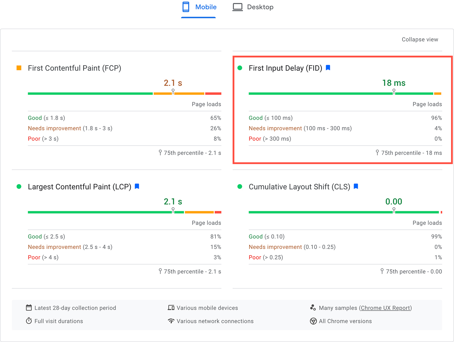Click the First Contentful Paint (FCP) title
454x342 pixels.
point(74,68)
